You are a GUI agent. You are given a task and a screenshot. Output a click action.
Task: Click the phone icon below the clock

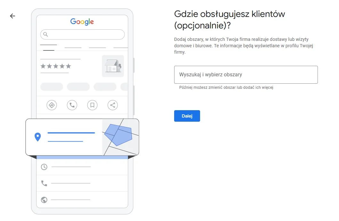click(x=44, y=183)
